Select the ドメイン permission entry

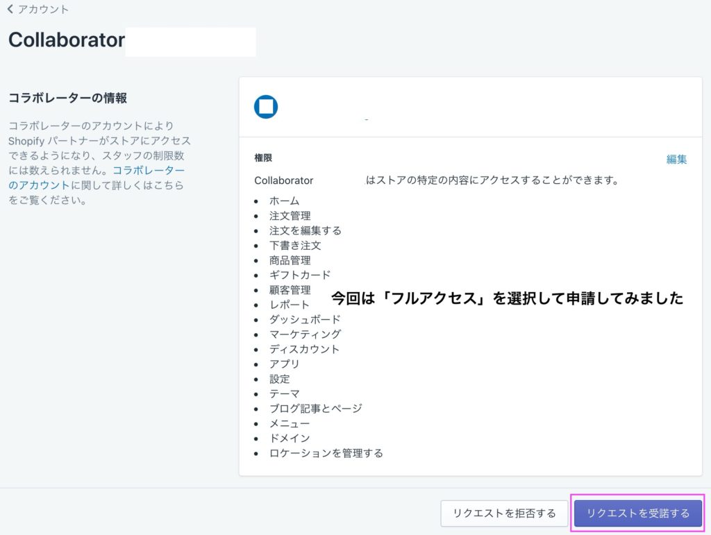tap(290, 438)
